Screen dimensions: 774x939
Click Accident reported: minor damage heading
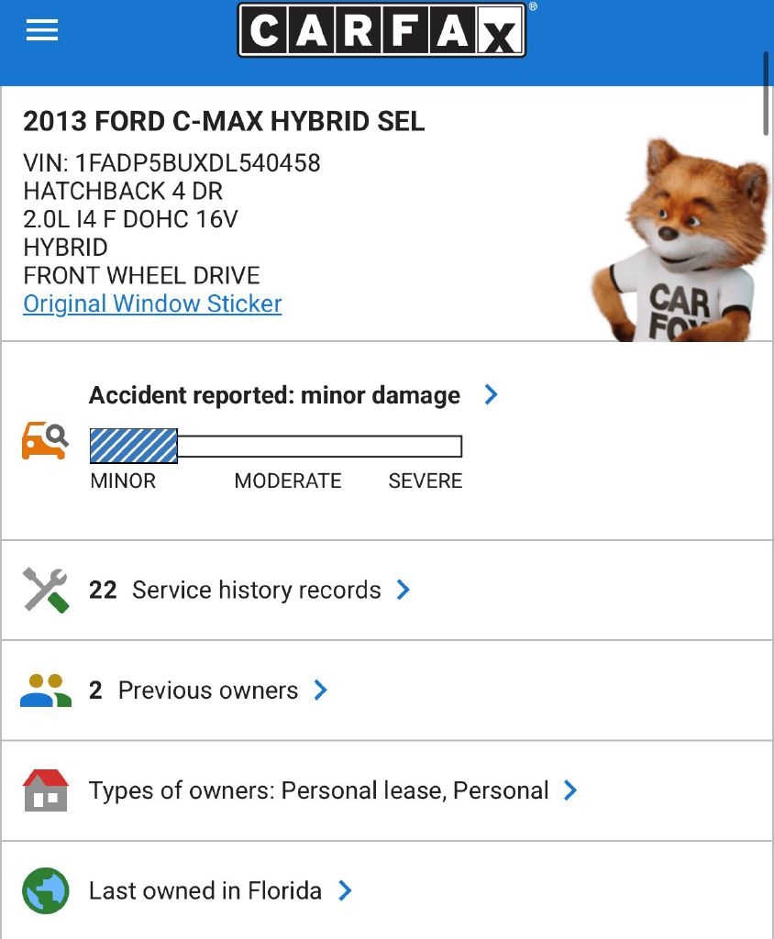[x=274, y=395]
